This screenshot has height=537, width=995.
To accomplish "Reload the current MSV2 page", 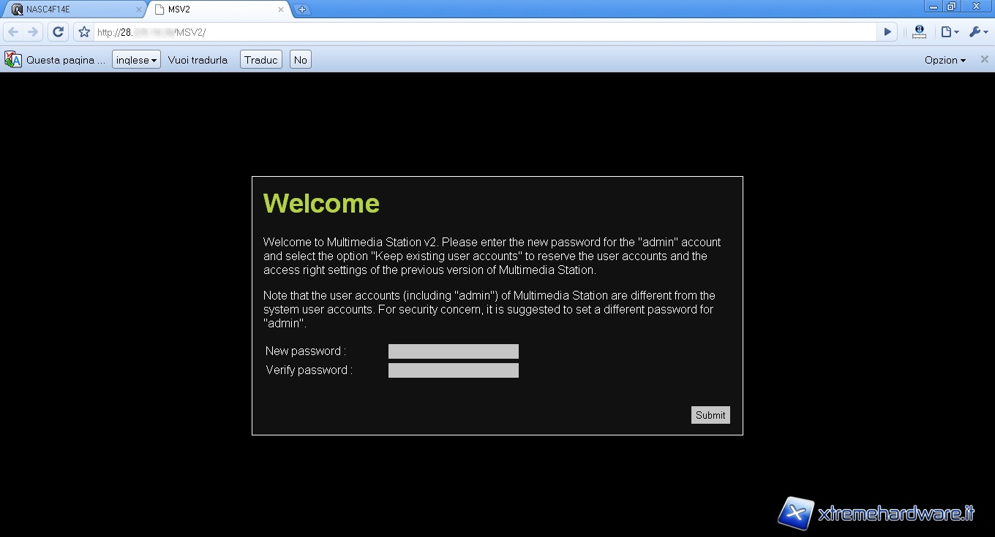I will click(x=59, y=32).
